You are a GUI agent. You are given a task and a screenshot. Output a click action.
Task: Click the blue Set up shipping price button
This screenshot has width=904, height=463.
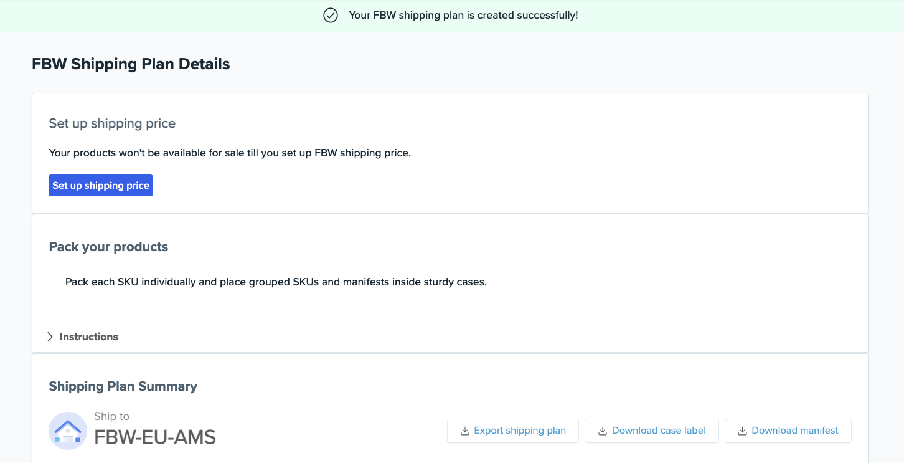coord(101,186)
